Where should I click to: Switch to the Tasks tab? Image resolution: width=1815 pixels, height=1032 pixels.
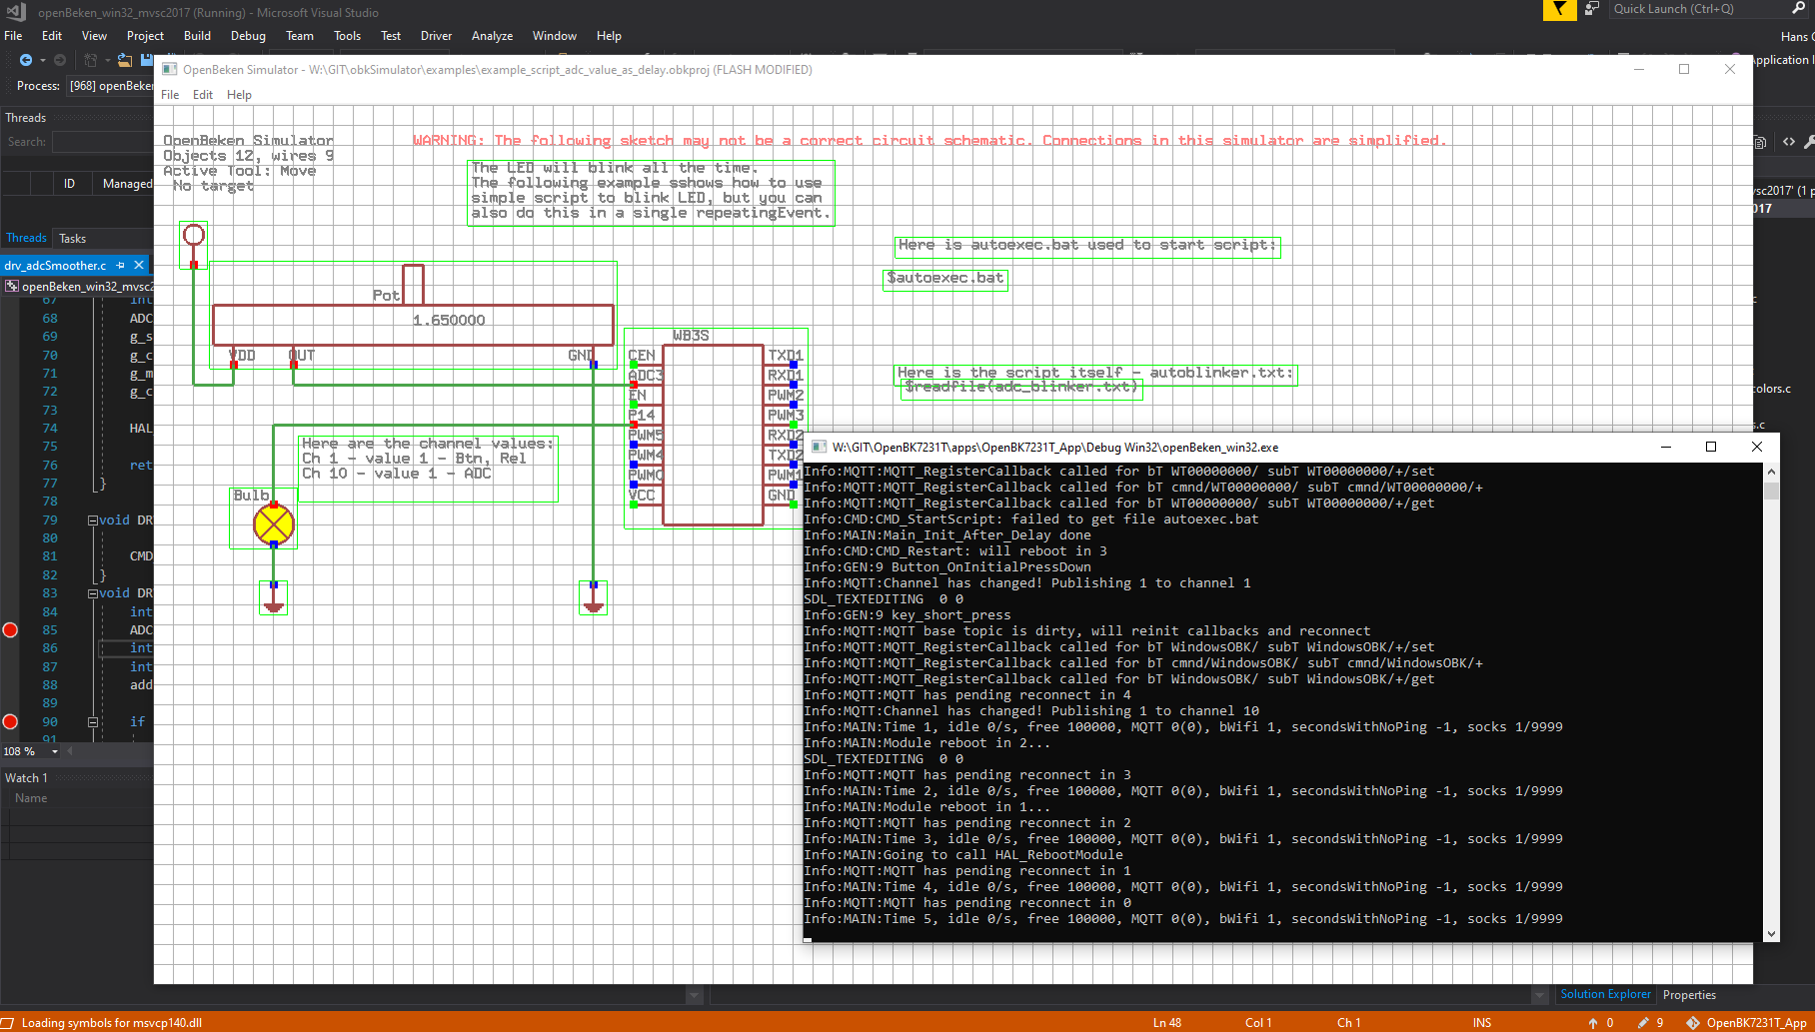72,239
